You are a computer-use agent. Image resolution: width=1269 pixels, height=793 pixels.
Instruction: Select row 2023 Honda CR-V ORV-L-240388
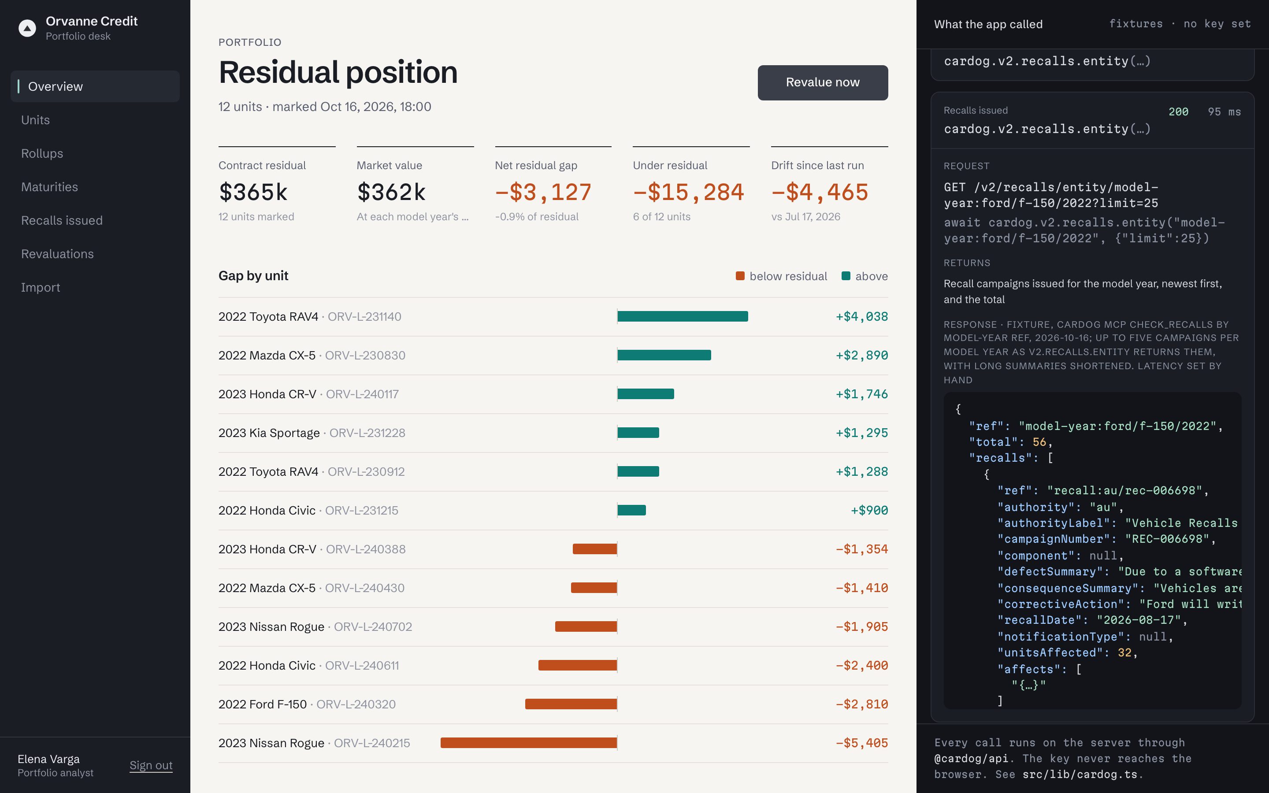553,550
